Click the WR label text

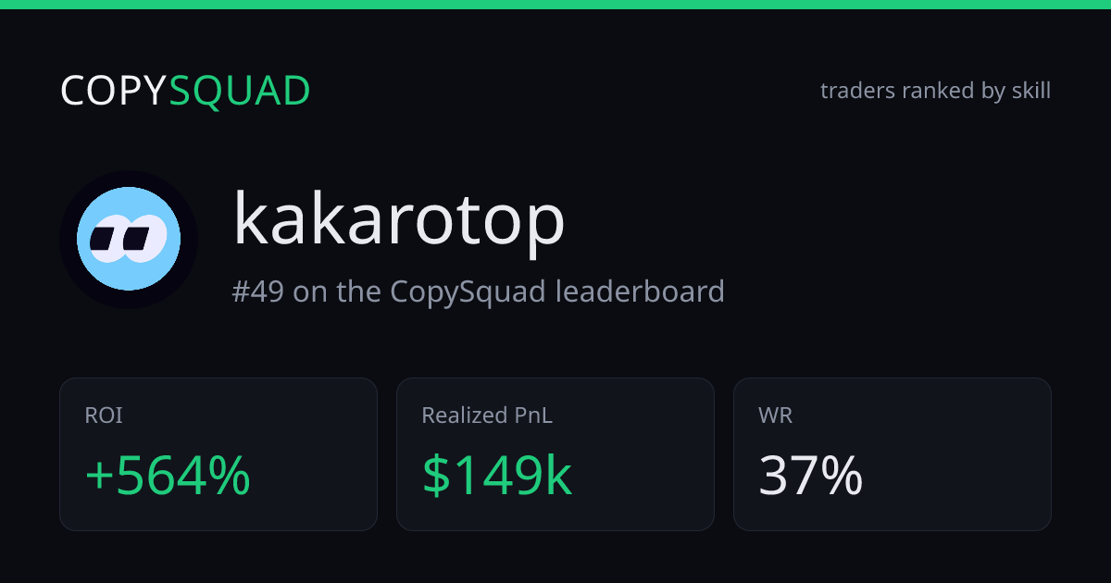[x=776, y=416]
